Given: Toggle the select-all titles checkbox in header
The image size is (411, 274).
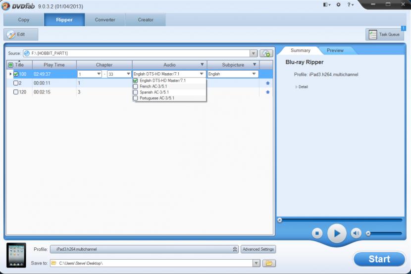Looking at the screenshot, I should pyautogui.click(x=11, y=65).
